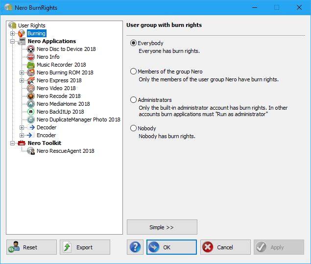This screenshot has height=264, width=311.
Task: Choose the Administrators radio button
Action: click(133, 99)
